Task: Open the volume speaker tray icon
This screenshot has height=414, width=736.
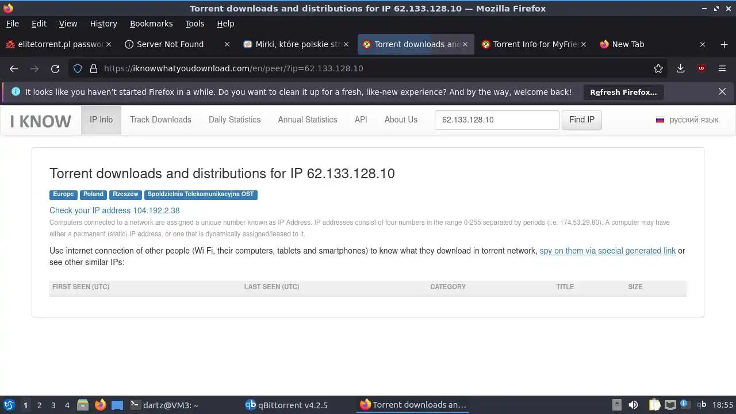Action: point(633,405)
